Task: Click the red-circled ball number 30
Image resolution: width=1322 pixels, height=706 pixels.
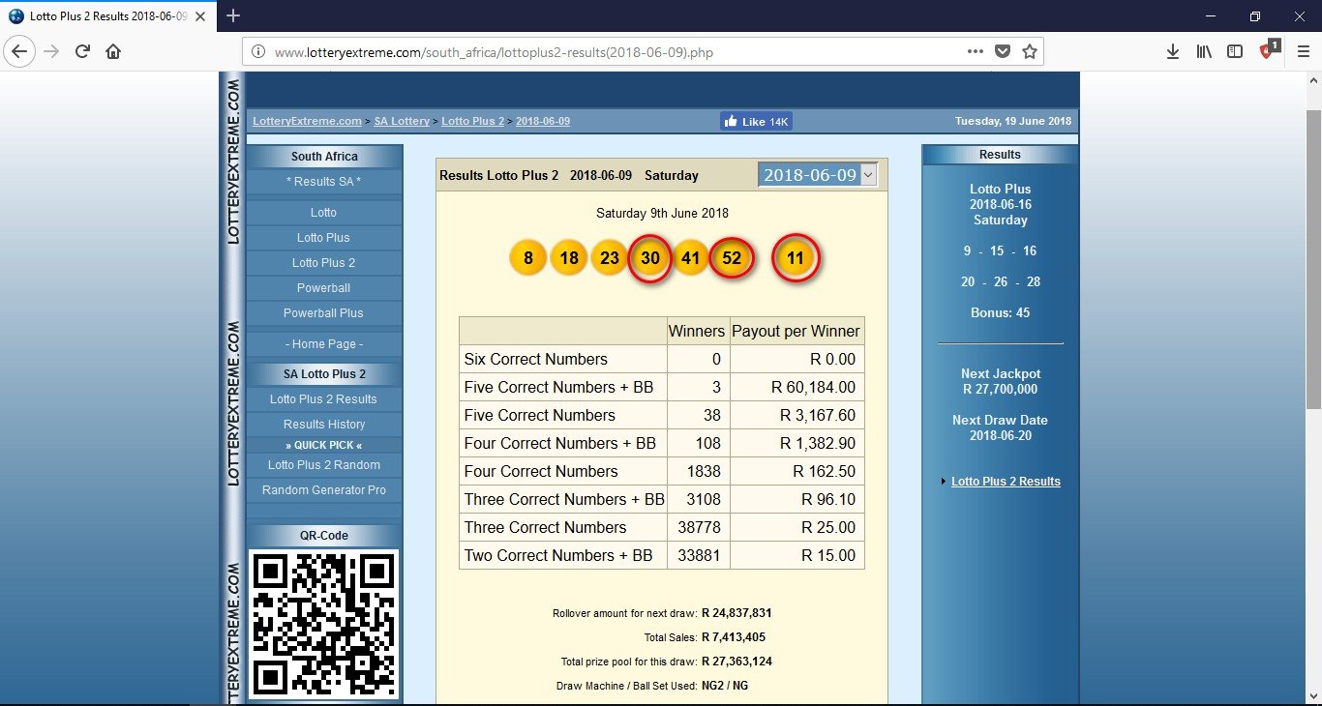Action: pyautogui.click(x=650, y=258)
